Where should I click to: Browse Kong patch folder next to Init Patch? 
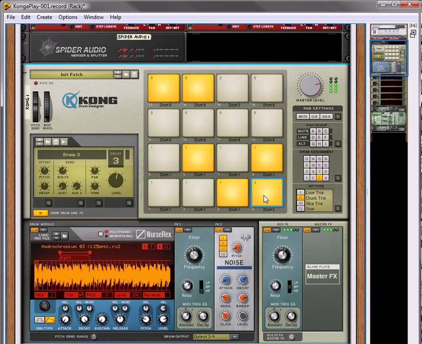pos(126,75)
